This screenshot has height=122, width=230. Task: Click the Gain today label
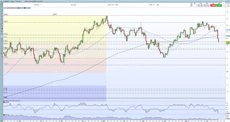click(x=74, y=5)
